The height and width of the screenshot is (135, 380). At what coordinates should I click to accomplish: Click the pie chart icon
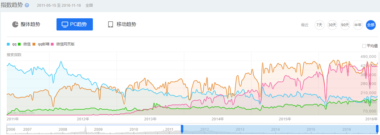pos(15,24)
